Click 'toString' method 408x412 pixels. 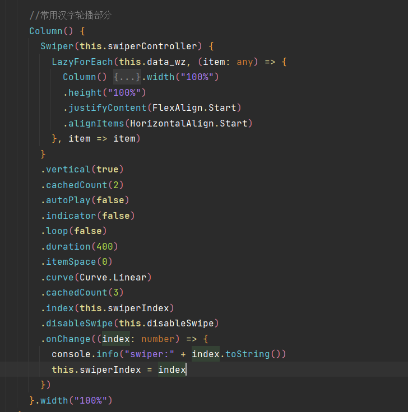247,354
